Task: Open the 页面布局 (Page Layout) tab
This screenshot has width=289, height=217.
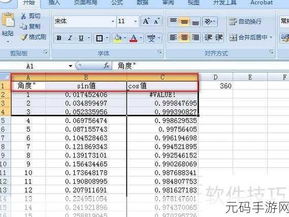Action: tap(86, 3)
